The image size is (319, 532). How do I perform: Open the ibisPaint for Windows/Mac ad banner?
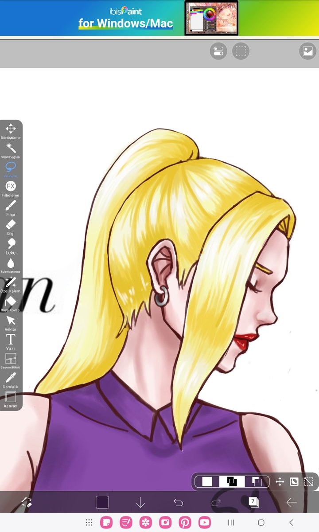click(x=159, y=18)
